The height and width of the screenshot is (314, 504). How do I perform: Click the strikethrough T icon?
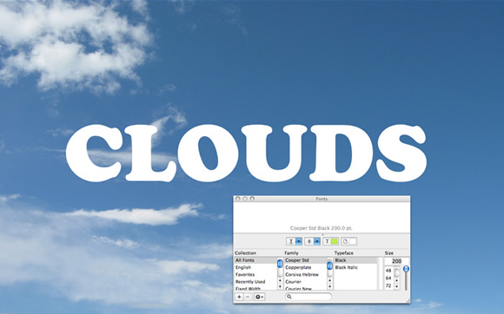tap(309, 241)
